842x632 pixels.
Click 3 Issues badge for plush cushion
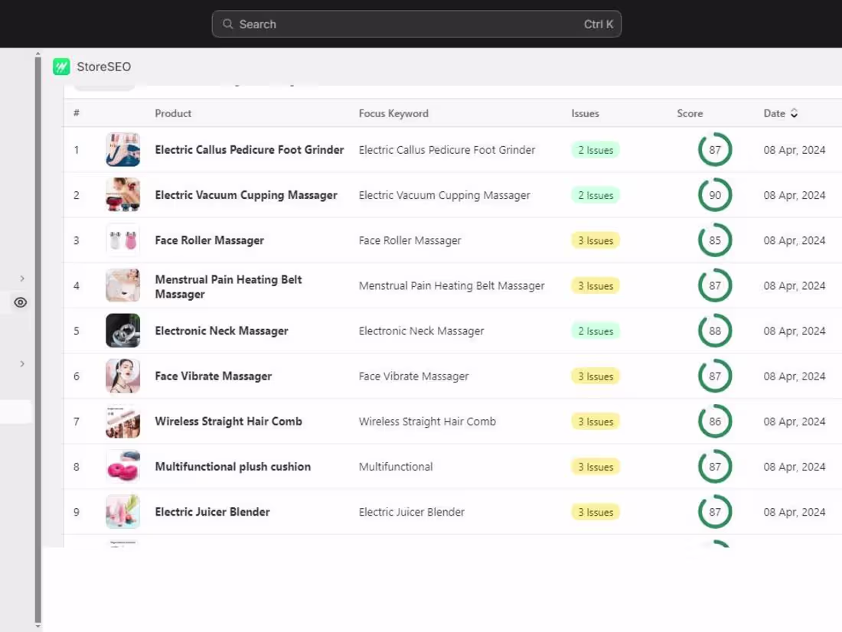[595, 467]
